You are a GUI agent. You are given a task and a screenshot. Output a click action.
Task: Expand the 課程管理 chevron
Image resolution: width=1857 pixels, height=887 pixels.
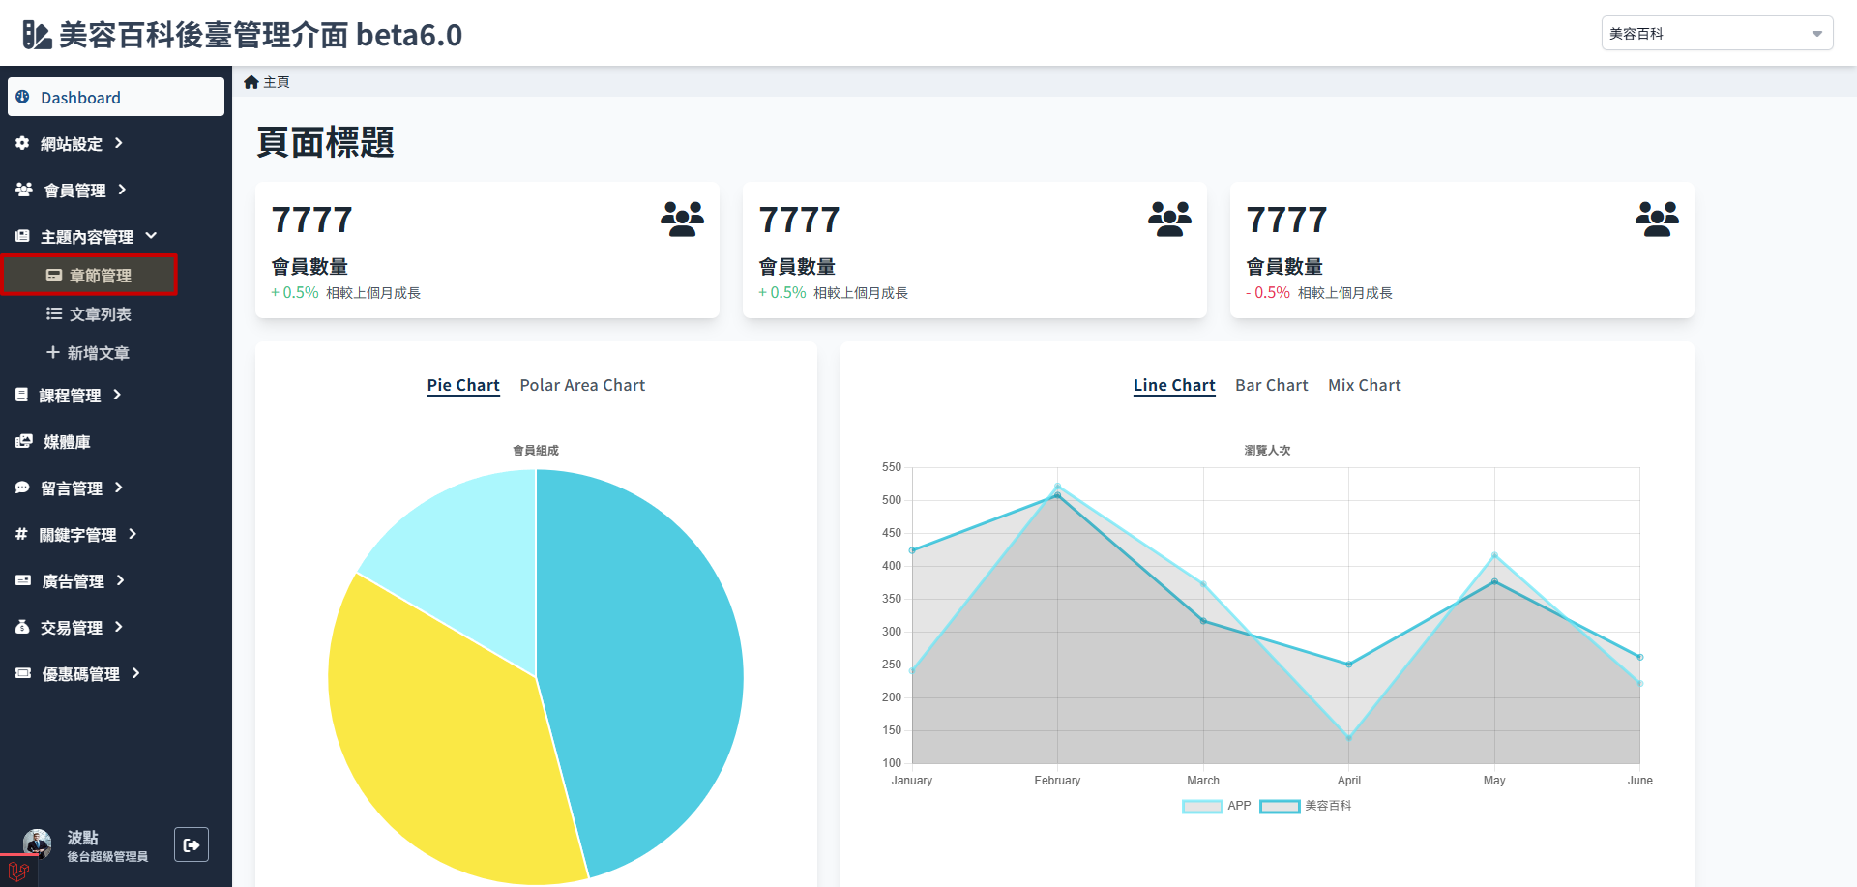click(x=117, y=395)
